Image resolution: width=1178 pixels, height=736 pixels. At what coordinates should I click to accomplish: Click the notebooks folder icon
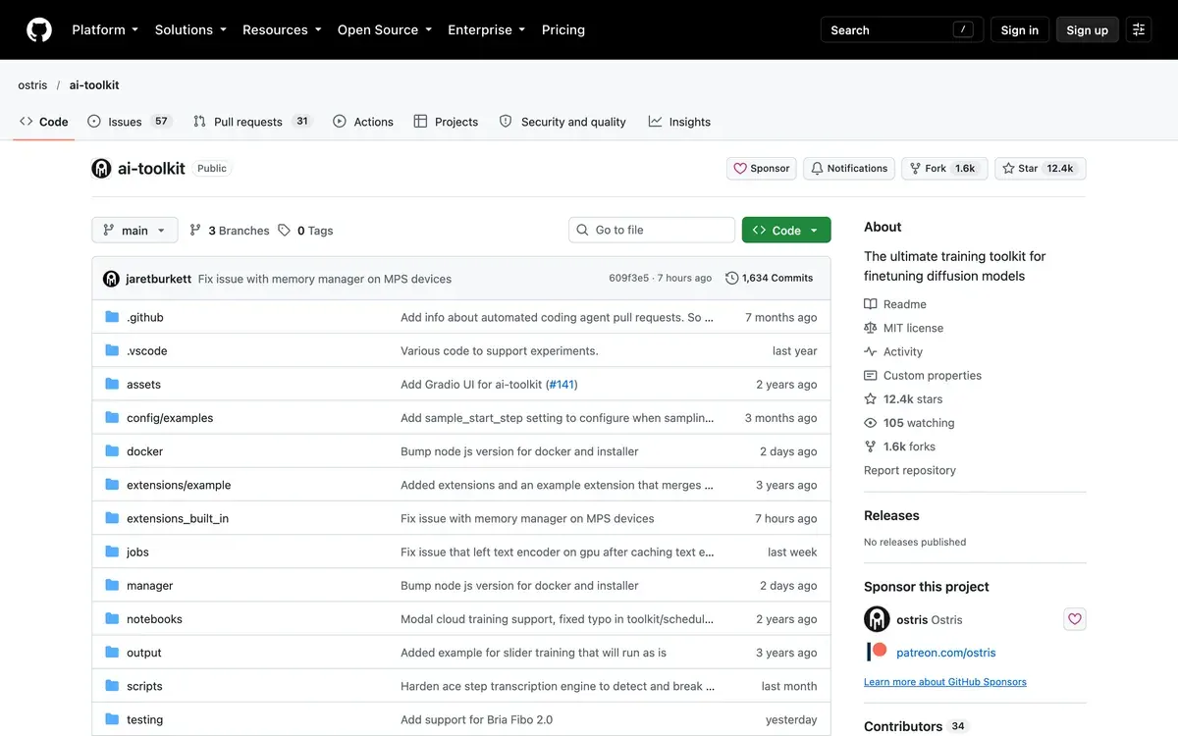coord(112,619)
